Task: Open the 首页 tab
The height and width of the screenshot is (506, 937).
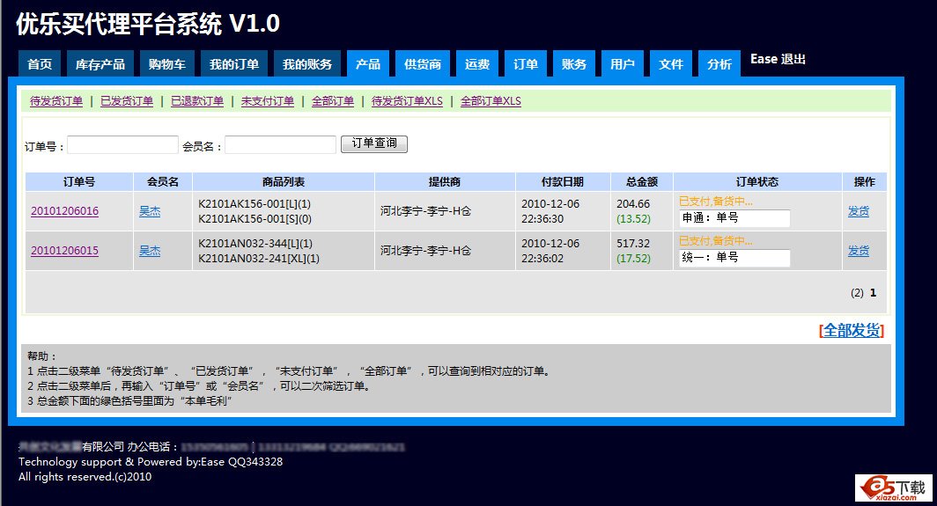Action: click(40, 64)
